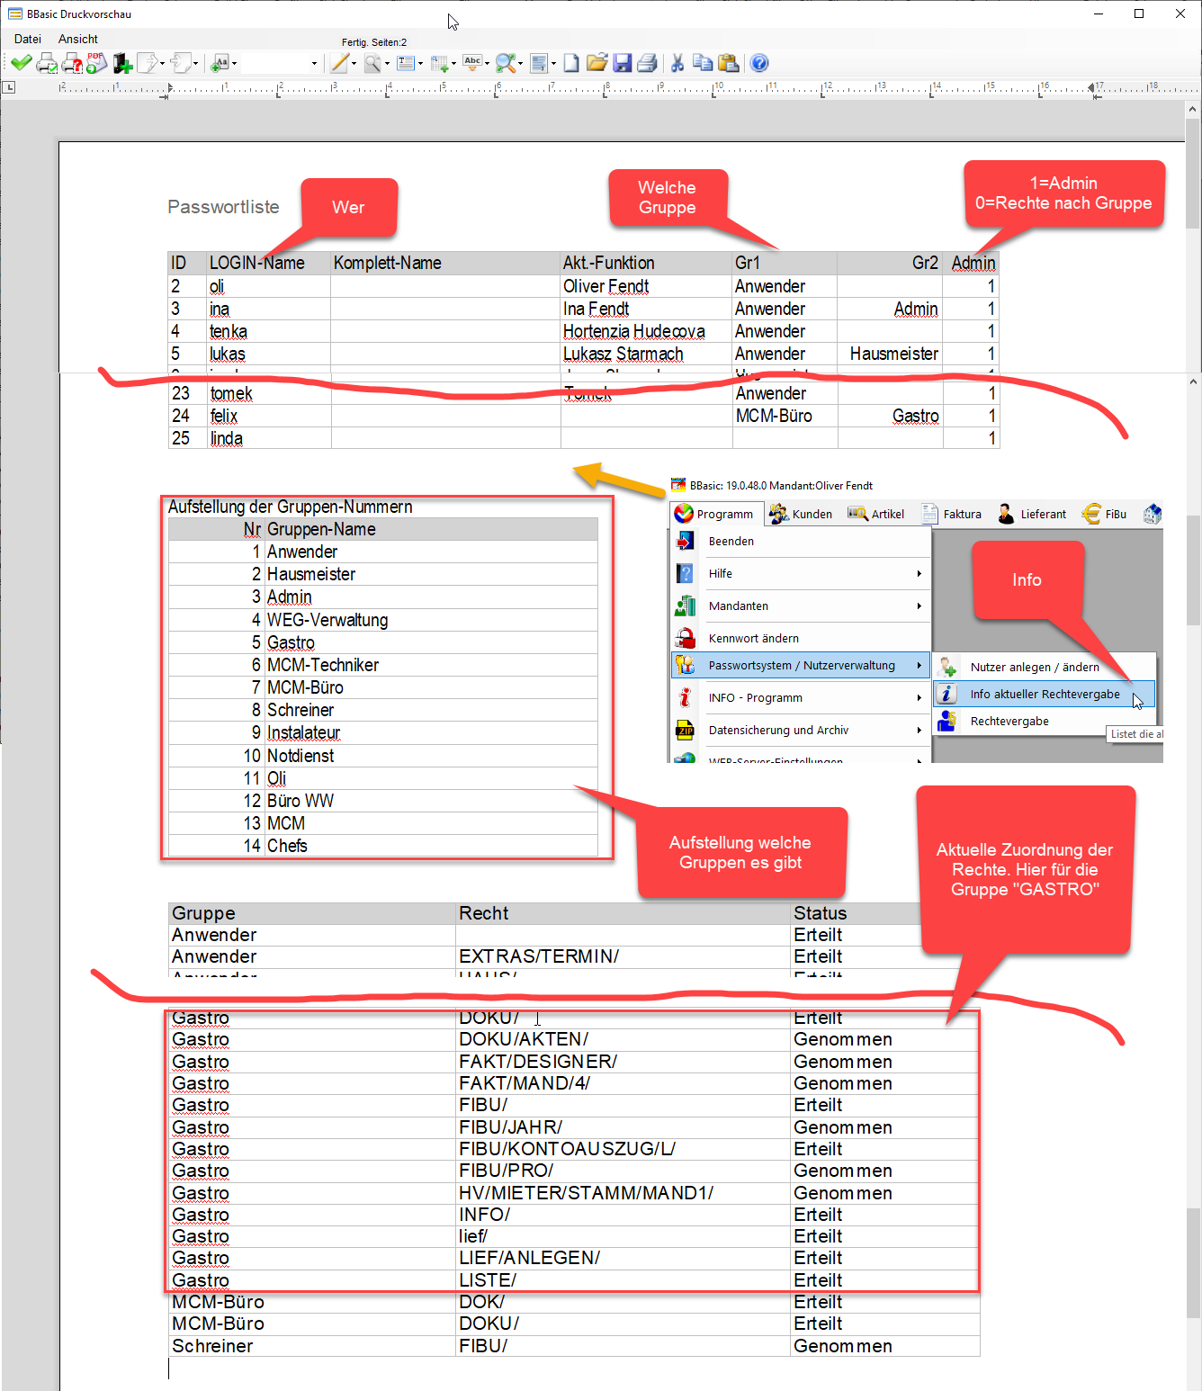
Task: Export the document as PDF
Action: (x=96, y=63)
